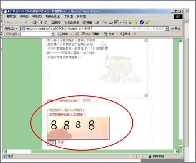The height and width of the screenshot is (163, 196).
Task: Open the Tools (工具) menu
Action: [x=68, y=17]
